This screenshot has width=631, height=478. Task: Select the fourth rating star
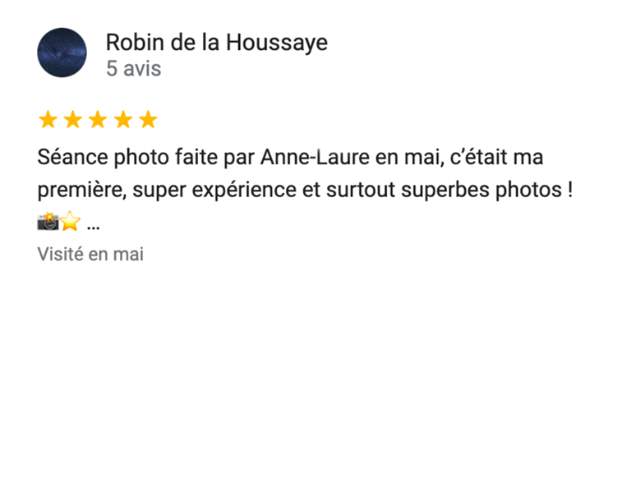click(x=123, y=120)
